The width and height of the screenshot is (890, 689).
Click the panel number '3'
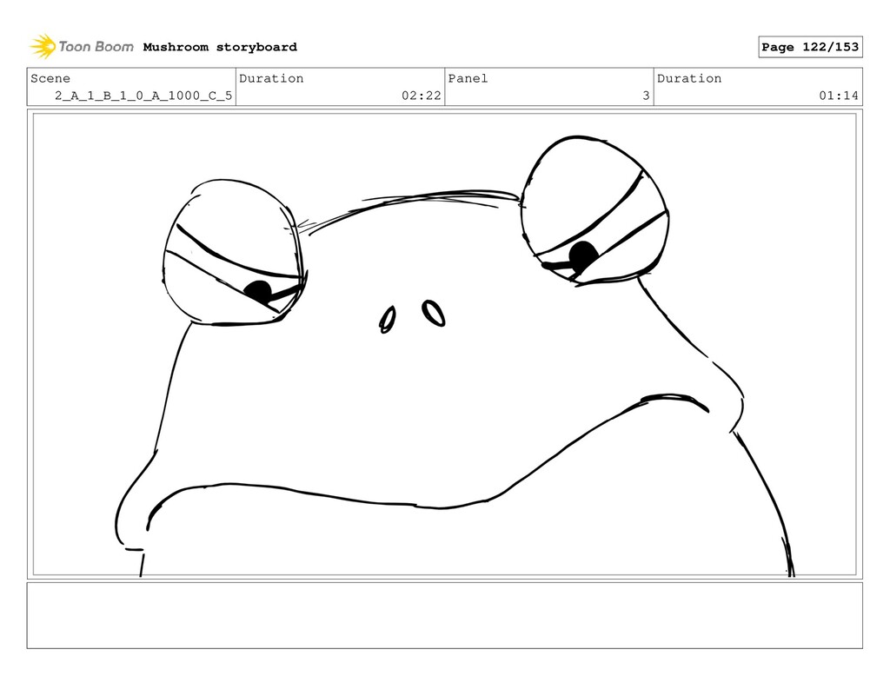click(x=646, y=96)
